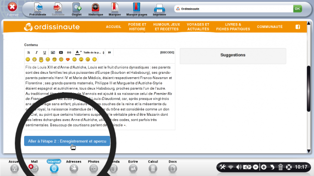Insert the surprised open-mouth emoticon
The width and height of the screenshot is (314, 176).
[x=81, y=59]
